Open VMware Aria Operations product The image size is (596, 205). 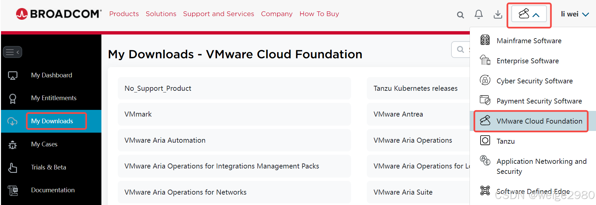click(x=418, y=140)
